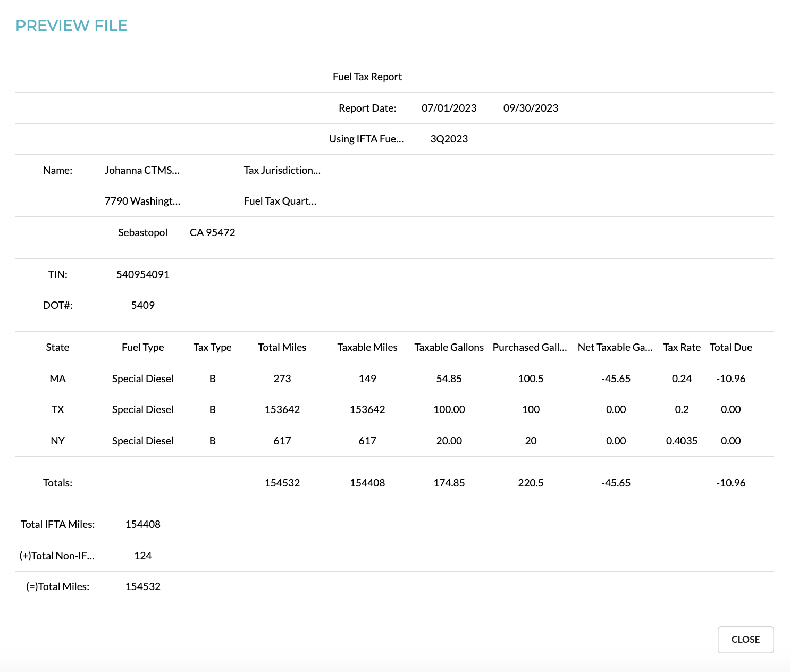Click the MA tax rate 0.24
790x672 pixels.
point(682,379)
